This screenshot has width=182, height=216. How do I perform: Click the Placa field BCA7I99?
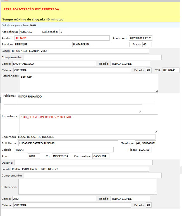click(x=145, y=150)
